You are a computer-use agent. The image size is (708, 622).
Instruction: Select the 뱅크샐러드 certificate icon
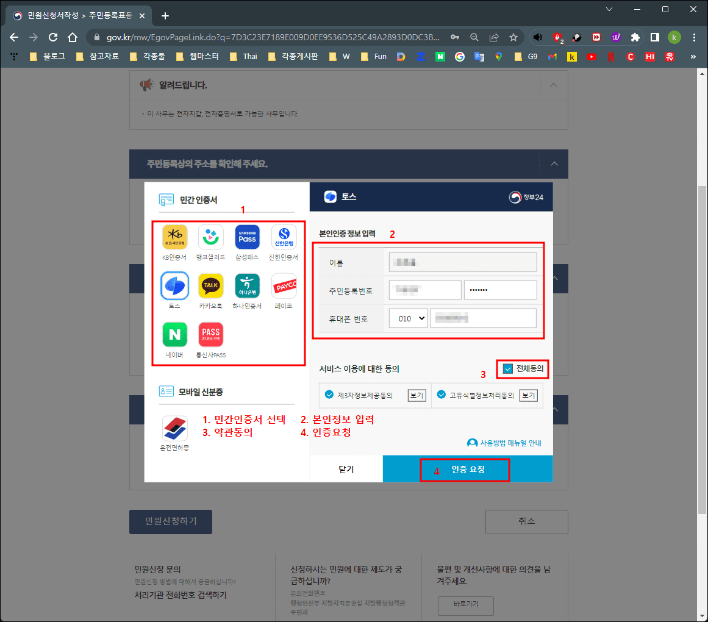click(210, 237)
